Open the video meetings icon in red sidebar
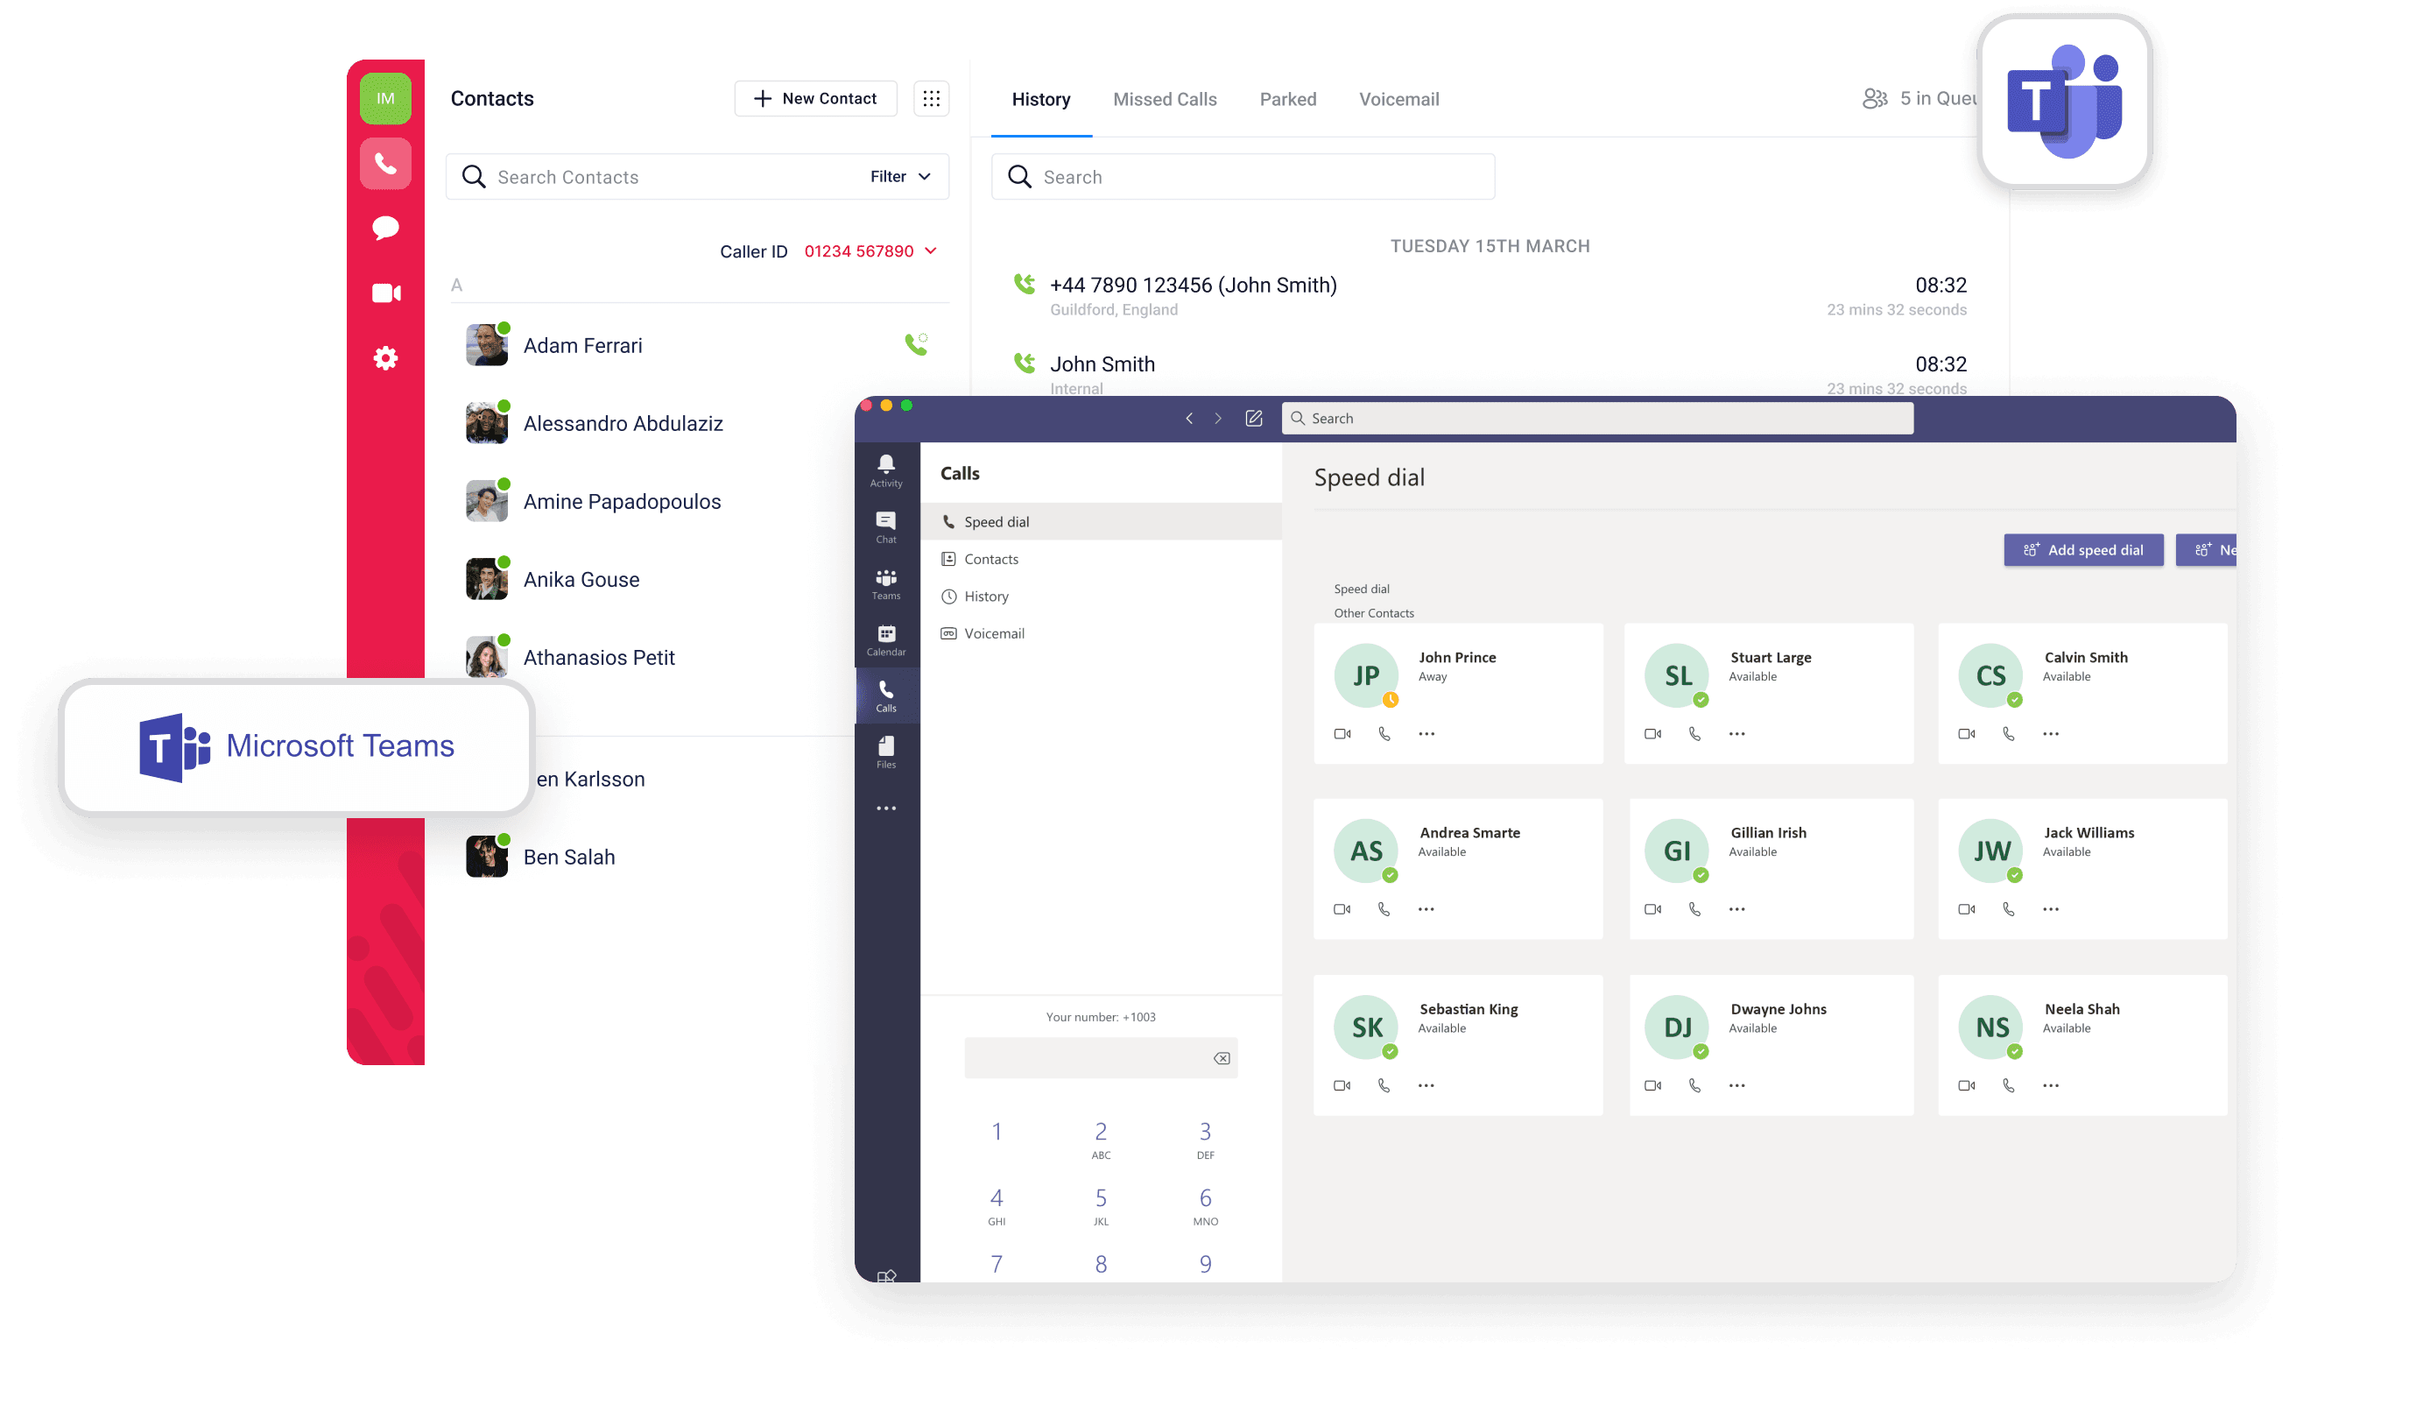The image size is (2409, 1412). (x=385, y=293)
